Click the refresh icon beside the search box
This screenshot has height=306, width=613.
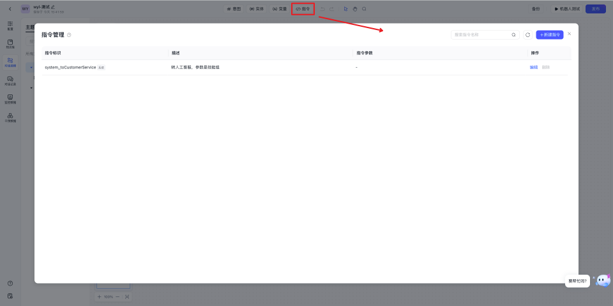(527, 34)
